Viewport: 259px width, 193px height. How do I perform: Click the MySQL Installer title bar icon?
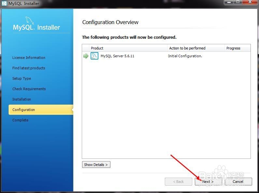click(4, 3)
